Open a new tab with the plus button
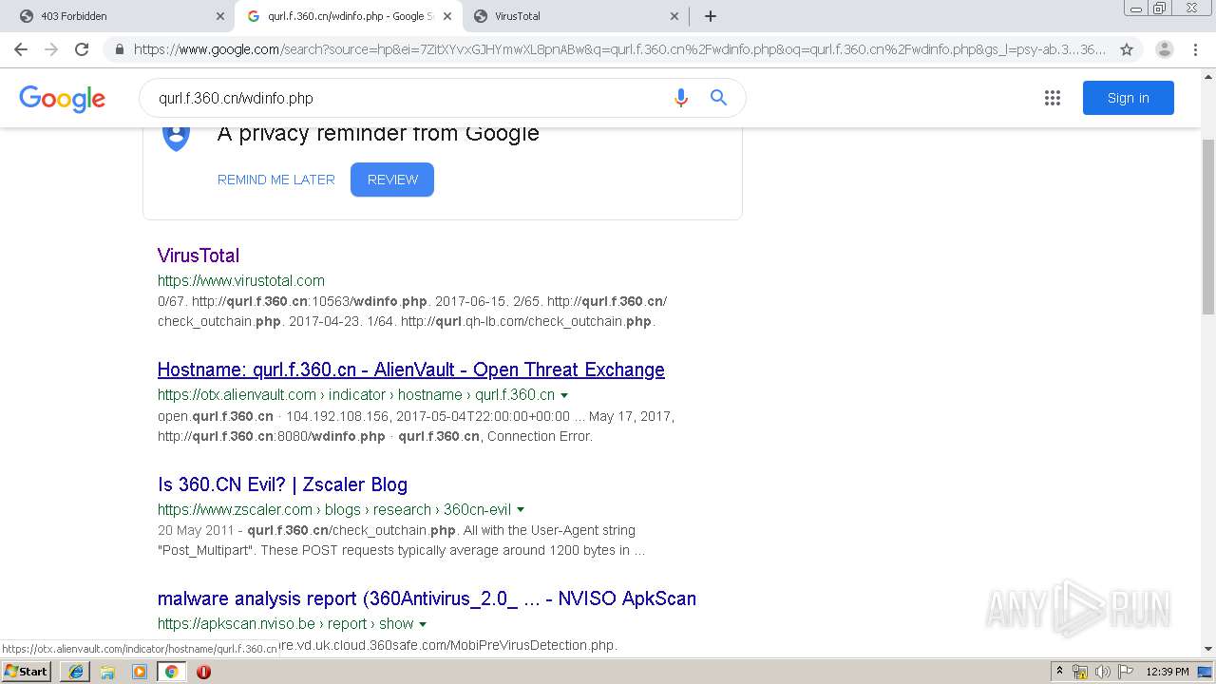 pyautogui.click(x=710, y=16)
